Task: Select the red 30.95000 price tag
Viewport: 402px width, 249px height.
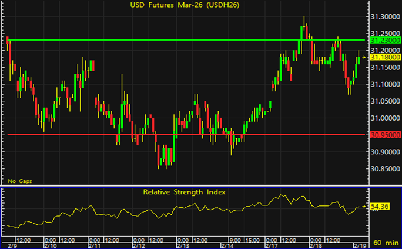Action: (x=385, y=135)
